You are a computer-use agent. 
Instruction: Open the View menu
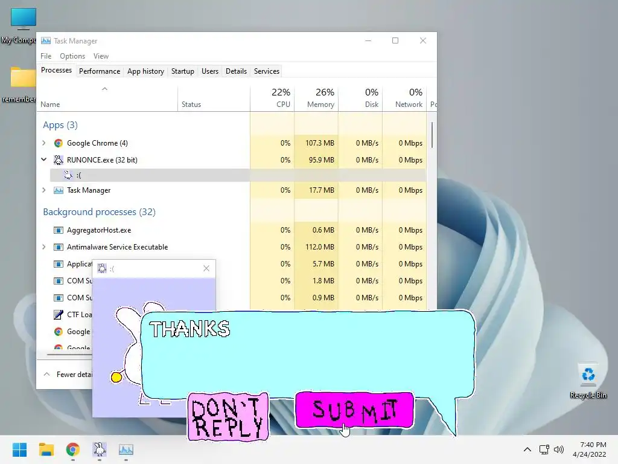[x=101, y=56]
